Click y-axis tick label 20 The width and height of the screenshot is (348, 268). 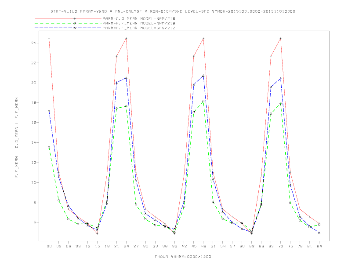click(x=33, y=83)
